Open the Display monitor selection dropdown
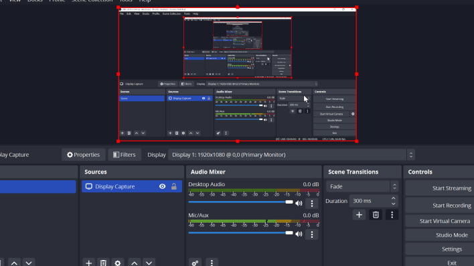Viewport: 474px width, 266px height. 291,155
